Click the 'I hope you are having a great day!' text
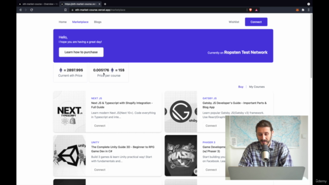The image size is (329, 185). click(80, 42)
